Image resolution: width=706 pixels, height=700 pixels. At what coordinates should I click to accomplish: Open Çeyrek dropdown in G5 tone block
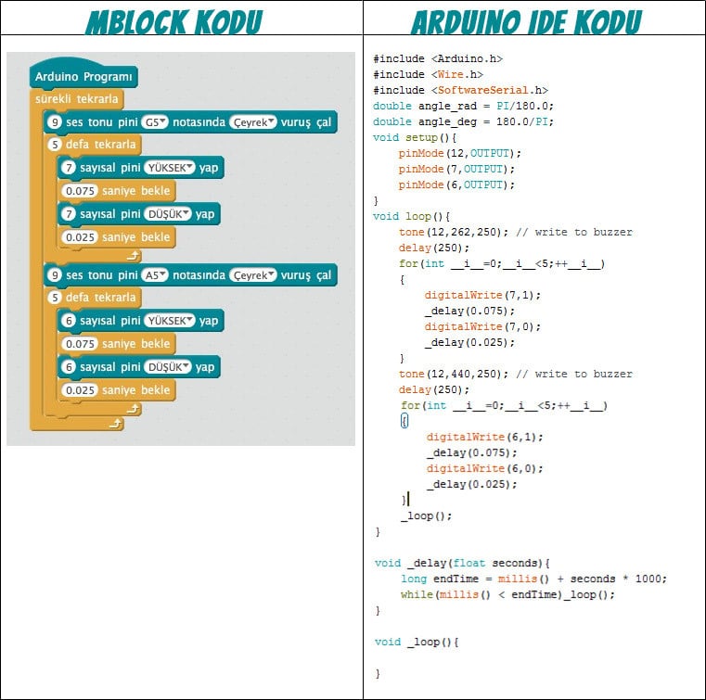click(252, 121)
